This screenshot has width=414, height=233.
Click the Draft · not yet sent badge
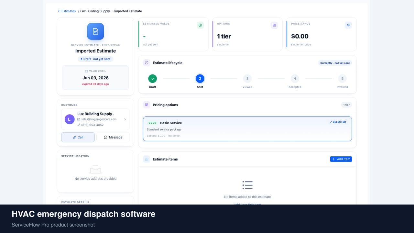click(x=95, y=59)
